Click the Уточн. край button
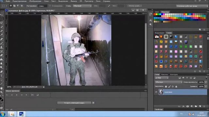This screenshot has height=117, width=209. pyautogui.click(x=134, y=6)
